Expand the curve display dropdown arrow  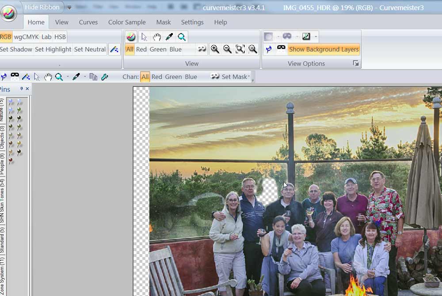point(316,37)
